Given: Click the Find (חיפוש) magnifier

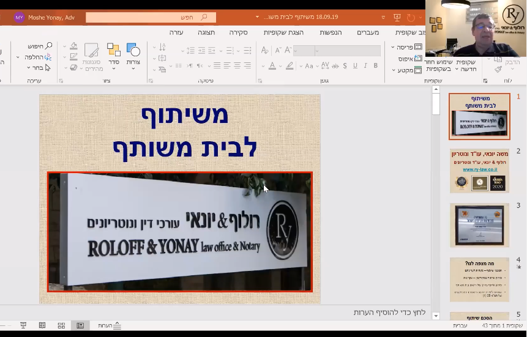Looking at the screenshot, I should (x=49, y=45).
